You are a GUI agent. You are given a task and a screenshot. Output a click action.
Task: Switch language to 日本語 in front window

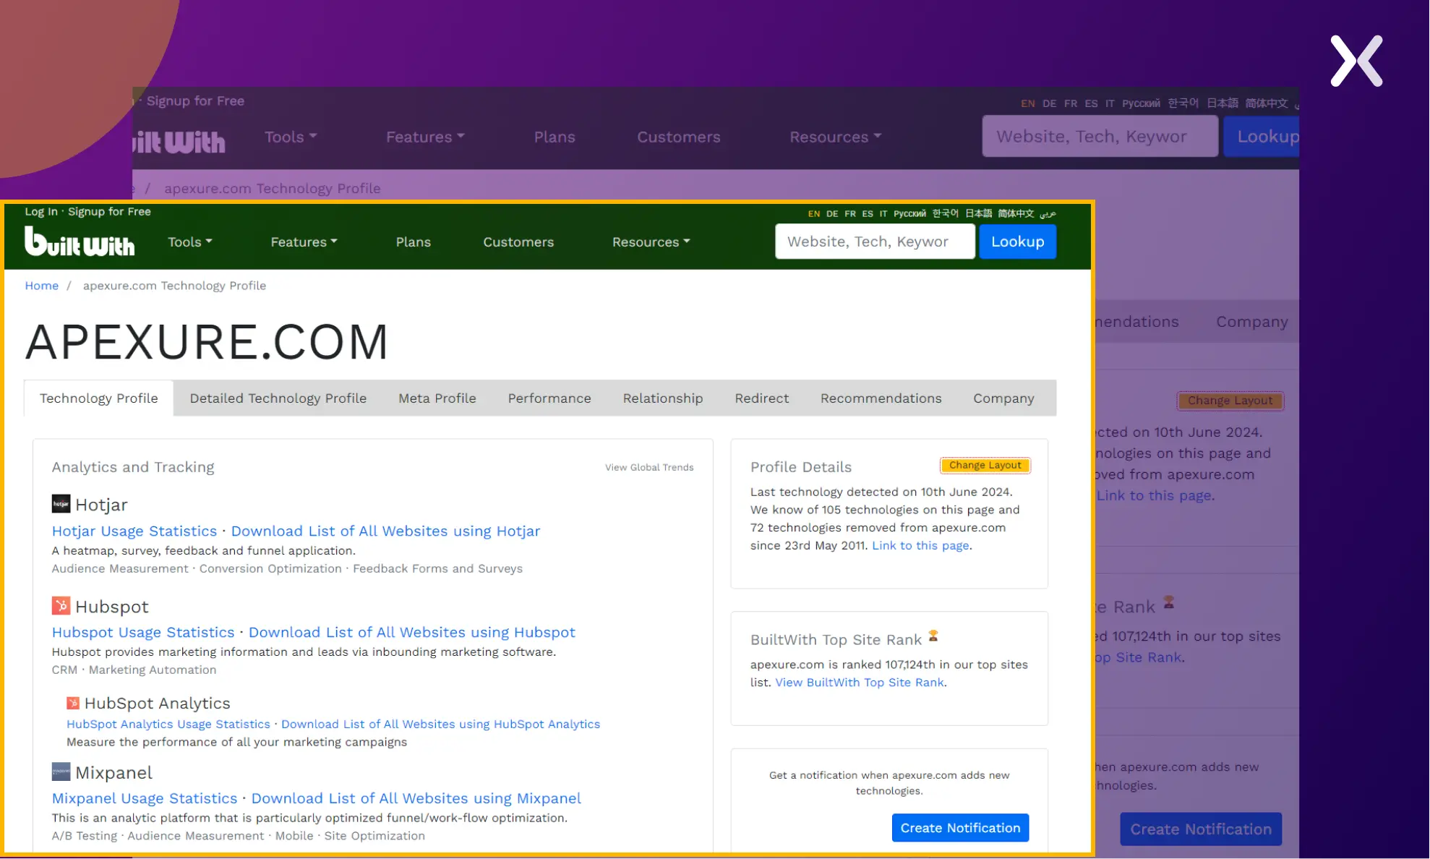[979, 214]
